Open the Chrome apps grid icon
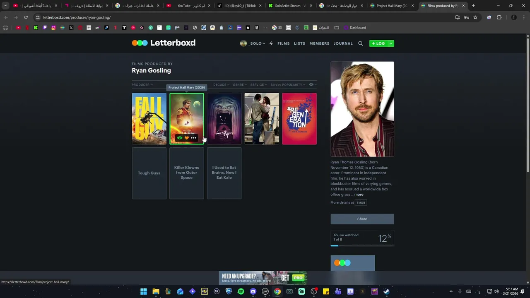Viewport: 530px width, 298px height. point(5,28)
